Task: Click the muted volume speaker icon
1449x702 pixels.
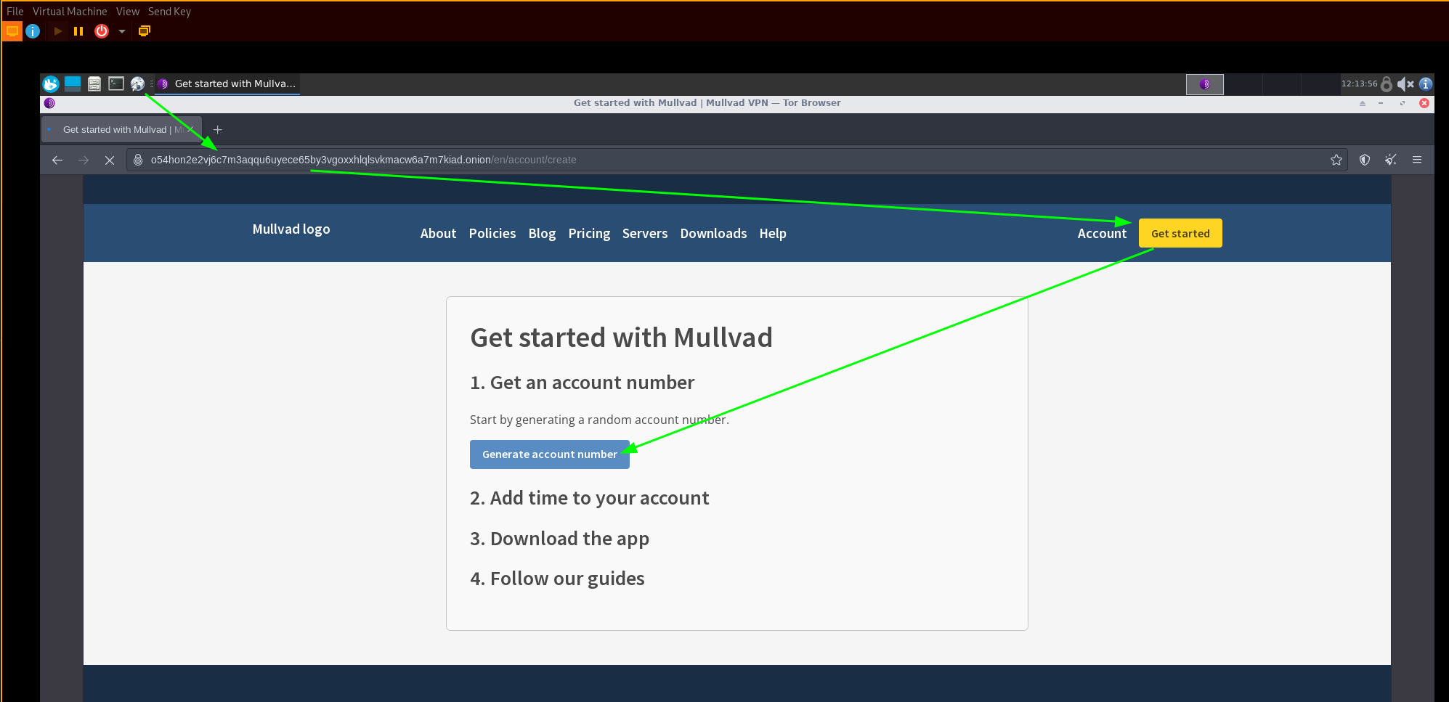Action: [1405, 84]
